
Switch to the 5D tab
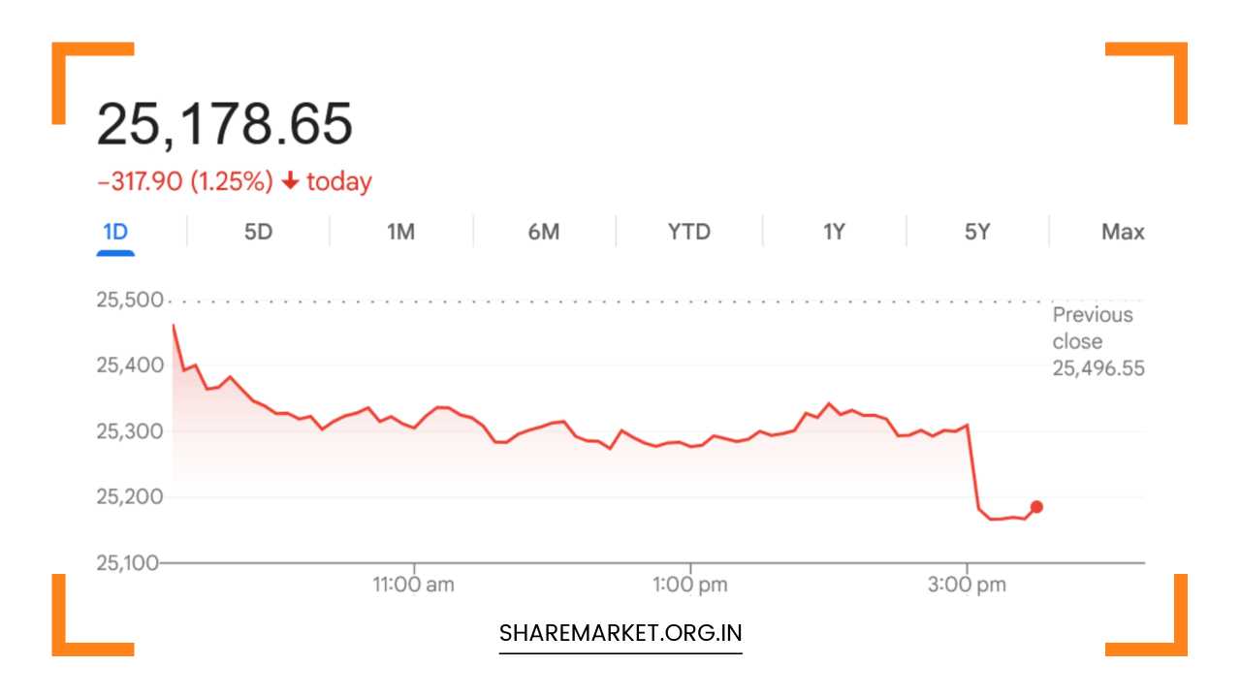(258, 232)
